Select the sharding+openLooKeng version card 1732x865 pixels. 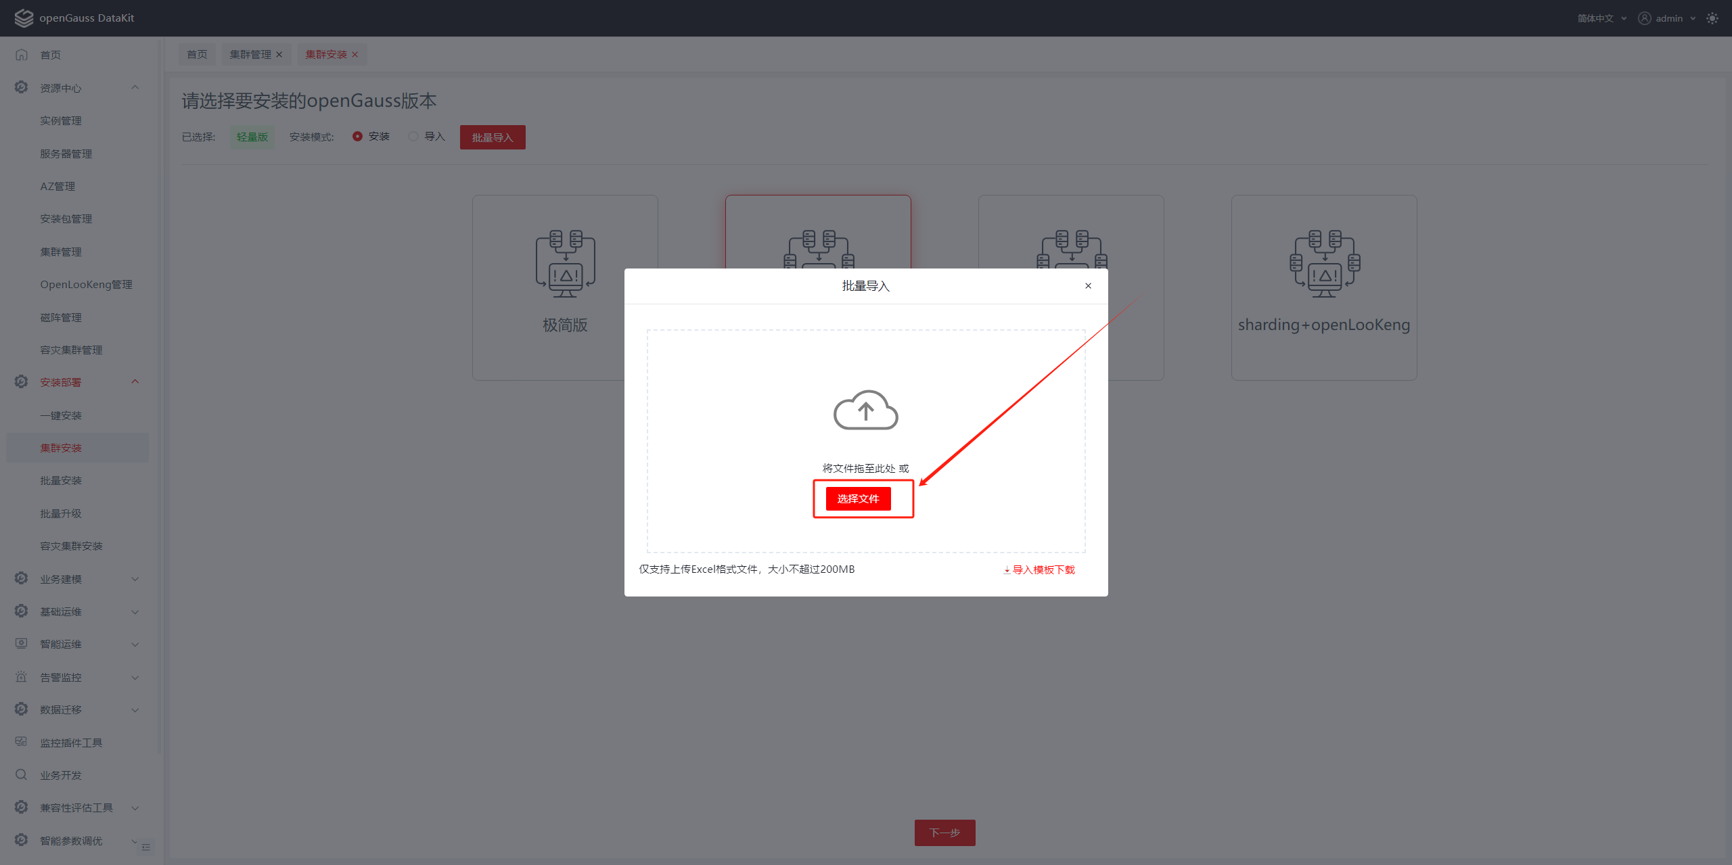pos(1323,287)
